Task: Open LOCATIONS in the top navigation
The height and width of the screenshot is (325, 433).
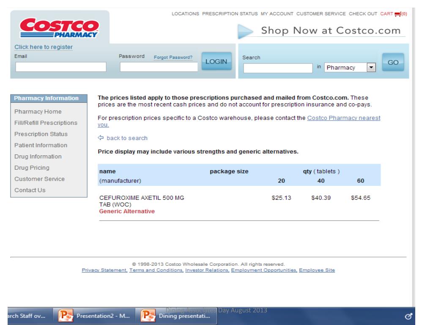Action: point(185,14)
